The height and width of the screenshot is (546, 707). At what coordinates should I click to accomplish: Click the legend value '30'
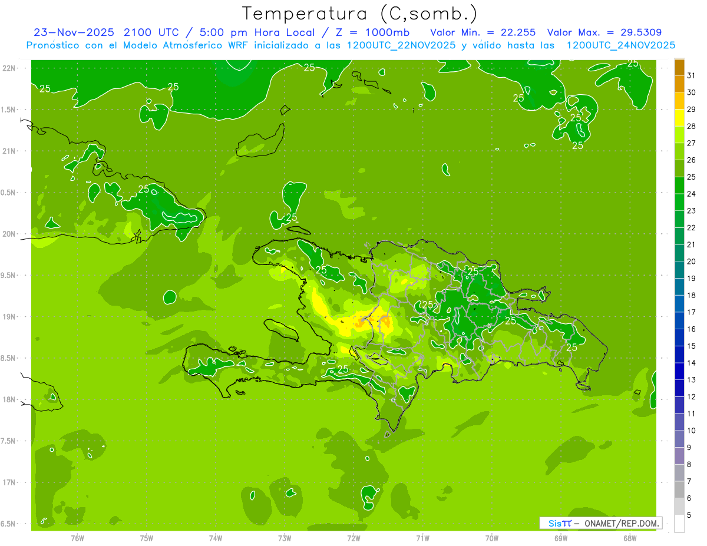point(691,92)
